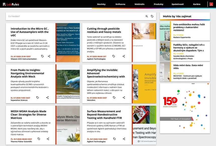Toggle the share icon on MOSH MOAH card
This screenshot has width=216, height=146.
pyautogui.click(x=48, y=139)
